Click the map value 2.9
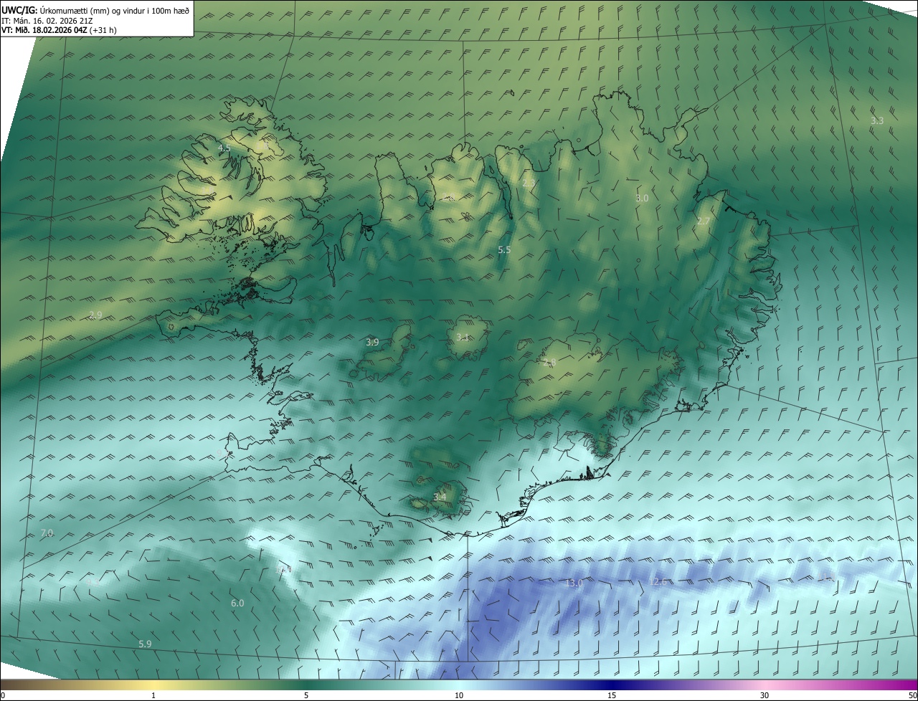Viewport: 918px width, 701px height. point(95,315)
